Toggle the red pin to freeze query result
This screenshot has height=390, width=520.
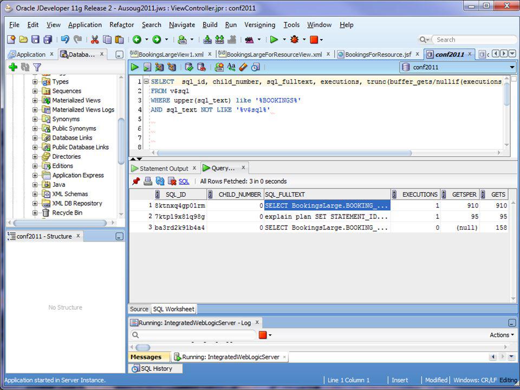click(135, 181)
